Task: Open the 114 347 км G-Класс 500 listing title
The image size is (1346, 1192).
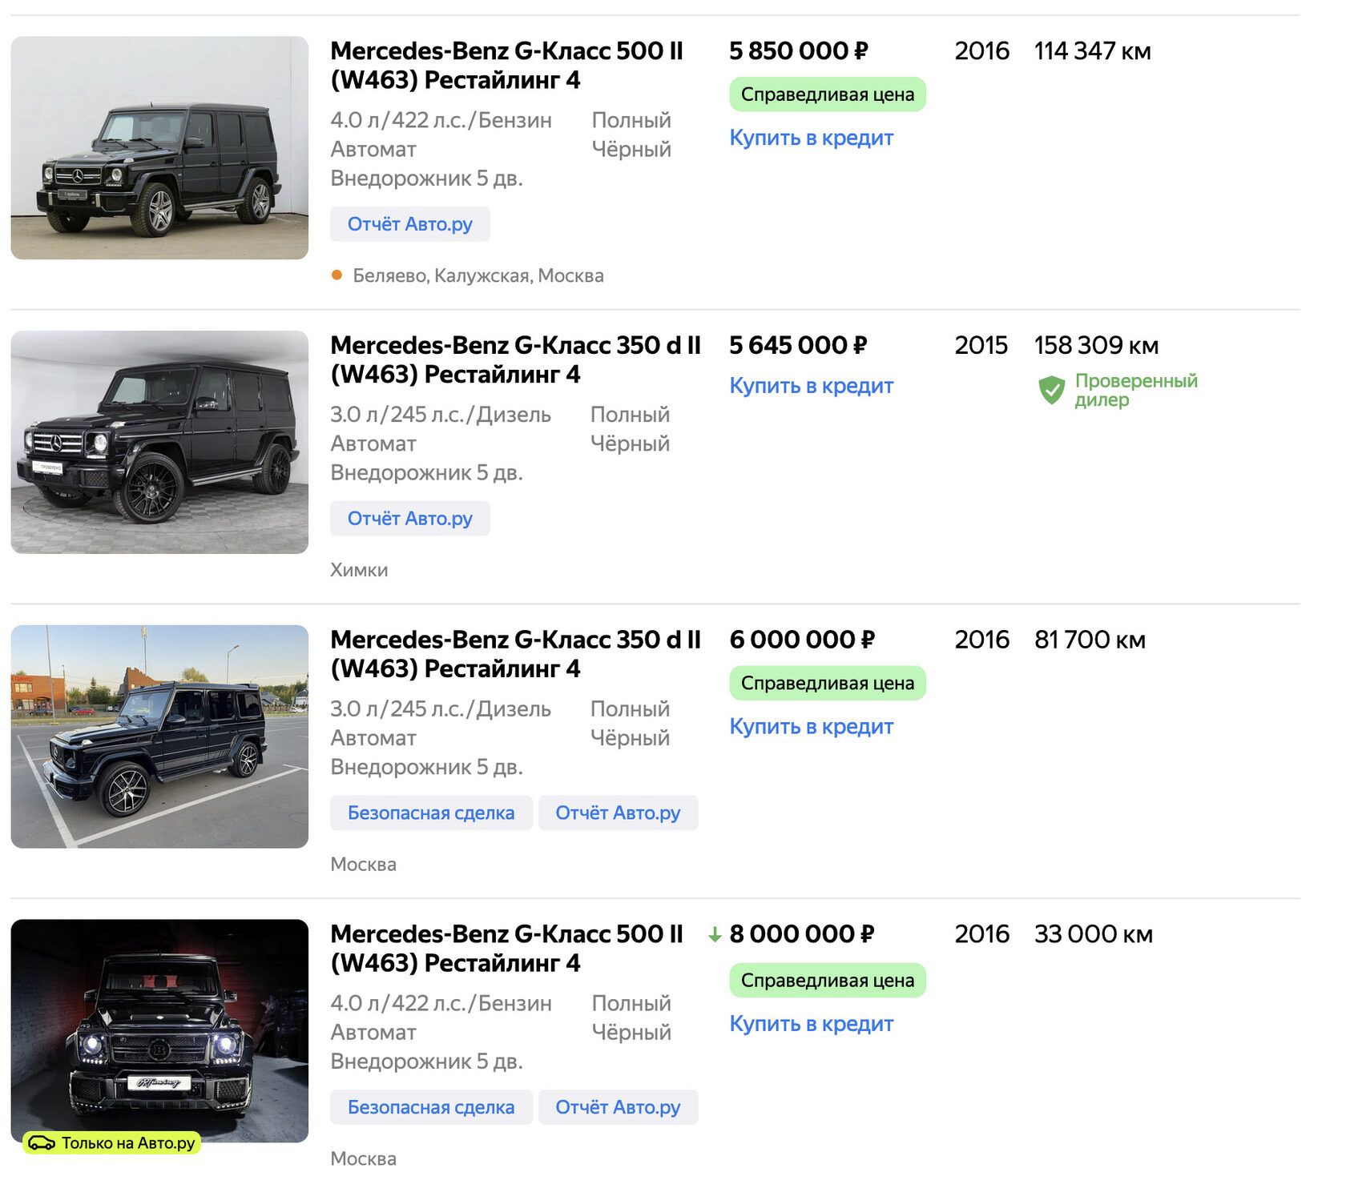Action: (506, 66)
